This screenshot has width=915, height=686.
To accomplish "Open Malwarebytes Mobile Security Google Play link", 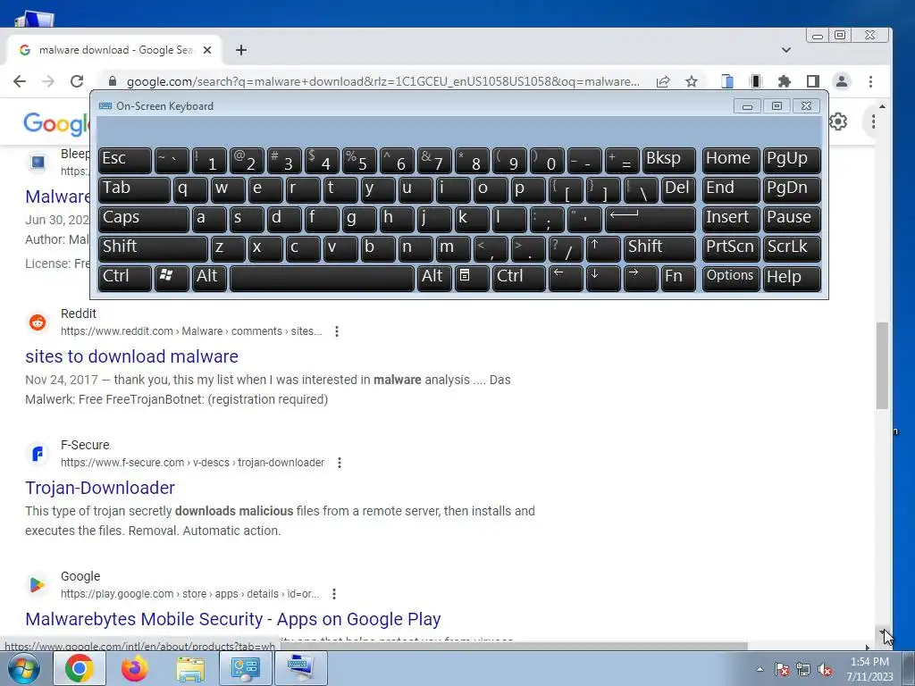I will (233, 619).
